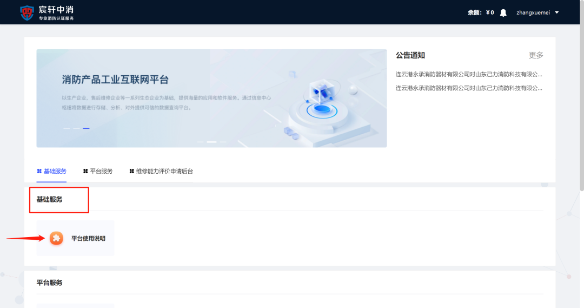The height and width of the screenshot is (308, 584).
Task: Click the orange puzzle icon of 平台使用说明
Action: (x=56, y=238)
